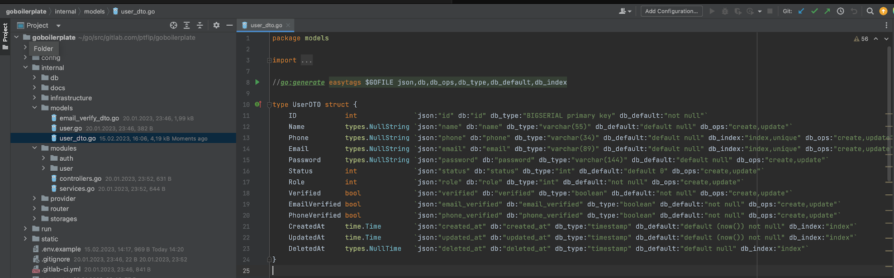Click the Git update project arrow

(801, 11)
